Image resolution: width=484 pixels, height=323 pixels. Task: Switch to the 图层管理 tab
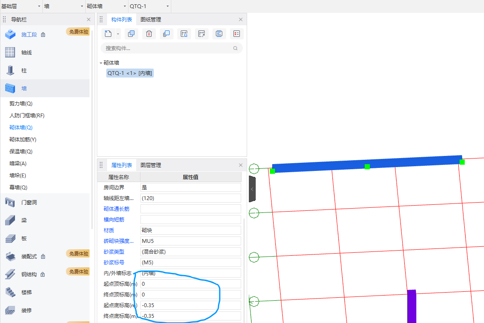151,165
